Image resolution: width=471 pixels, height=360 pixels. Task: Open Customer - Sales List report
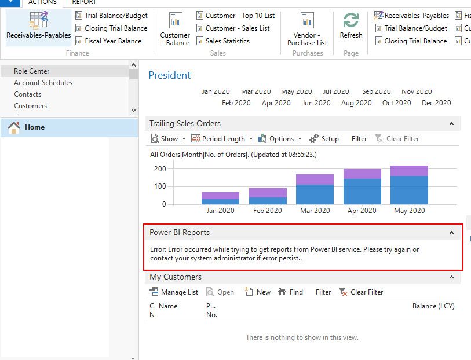pos(233,28)
